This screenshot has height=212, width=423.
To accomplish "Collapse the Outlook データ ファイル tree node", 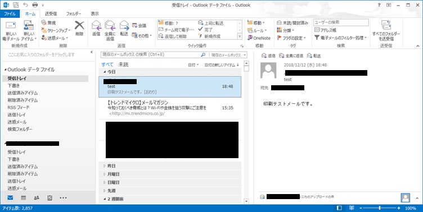I will click(x=5, y=70).
